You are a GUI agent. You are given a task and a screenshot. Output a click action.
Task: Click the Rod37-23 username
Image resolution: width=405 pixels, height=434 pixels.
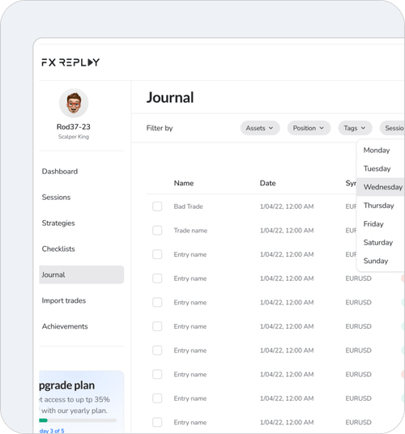pyautogui.click(x=74, y=127)
